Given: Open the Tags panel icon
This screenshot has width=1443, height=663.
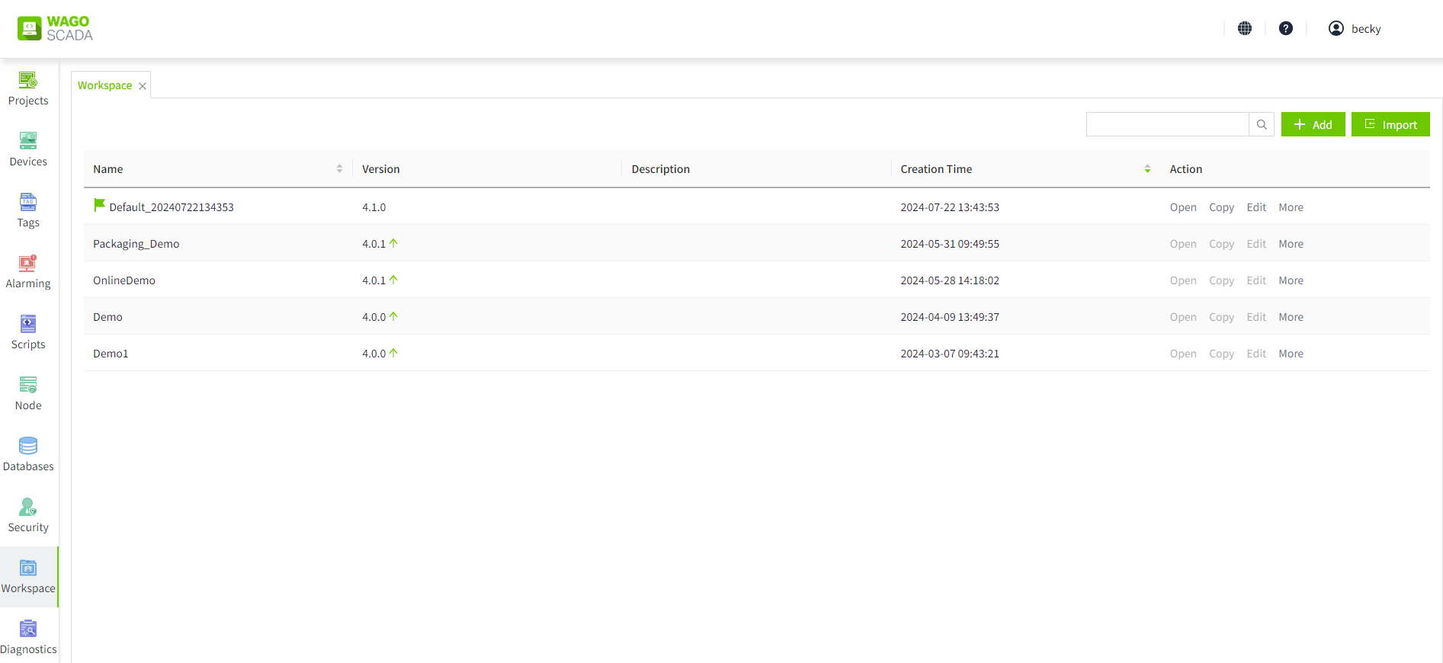Looking at the screenshot, I should (28, 202).
